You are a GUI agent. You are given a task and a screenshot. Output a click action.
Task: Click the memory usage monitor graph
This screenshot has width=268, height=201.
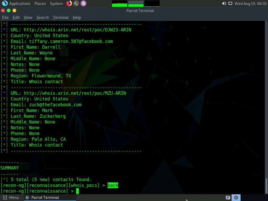tap(136, 4)
